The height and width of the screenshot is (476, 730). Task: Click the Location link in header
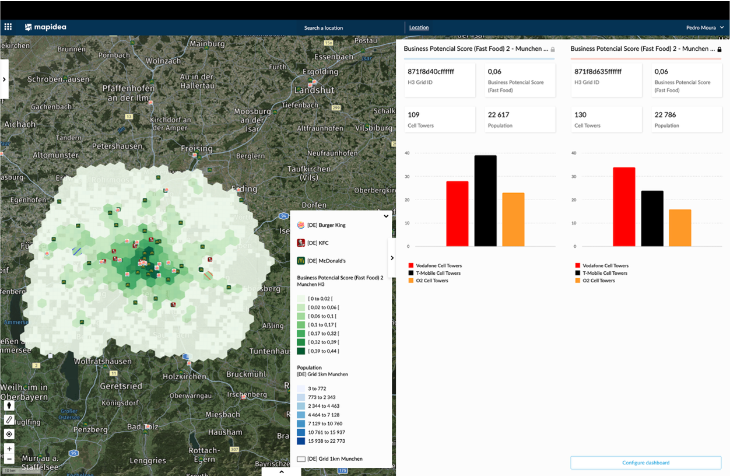tap(419, 27)
